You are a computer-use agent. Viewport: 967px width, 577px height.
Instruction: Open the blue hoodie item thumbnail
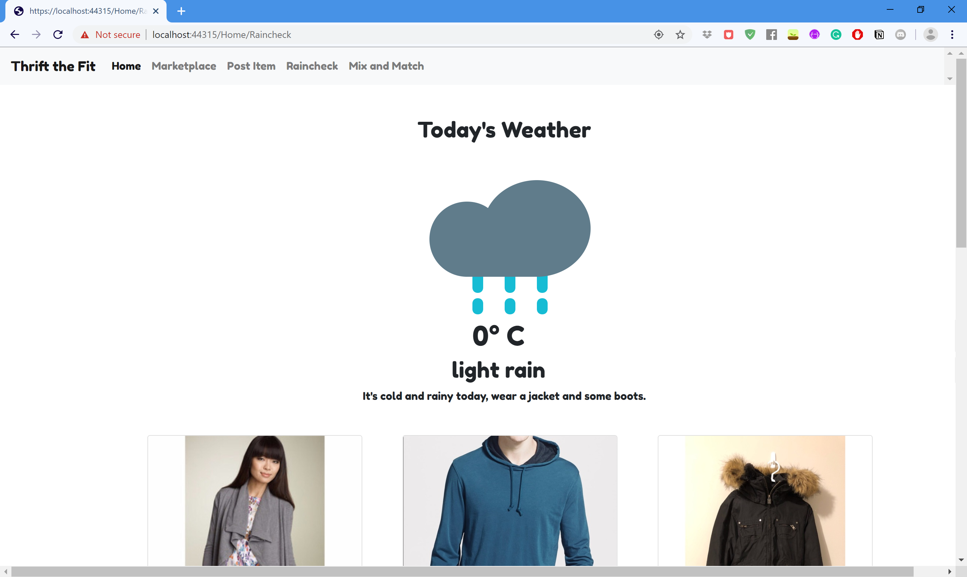pyautogui.click(x=510, y=501)
